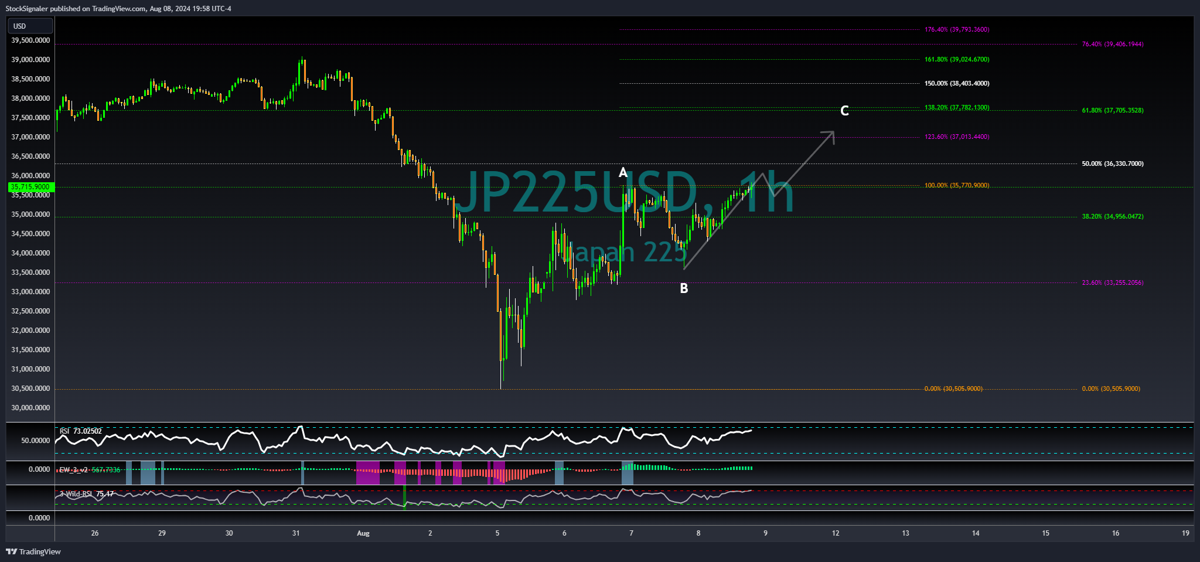Viewport: 1200px width, 562px height.
Task: Click the 32,000.0000 price axis label
Action: click(x=30, y=331)
